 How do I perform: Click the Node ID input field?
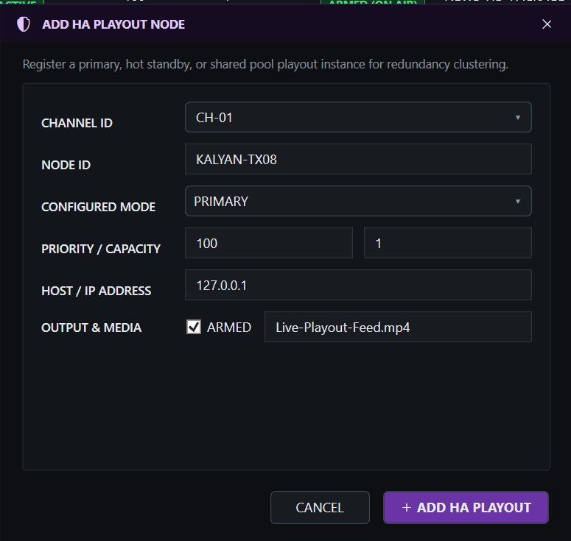tap(358, 159)
